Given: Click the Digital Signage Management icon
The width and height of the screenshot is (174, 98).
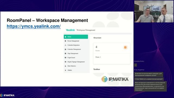Looking at the screenshot, I should point(66,62).
